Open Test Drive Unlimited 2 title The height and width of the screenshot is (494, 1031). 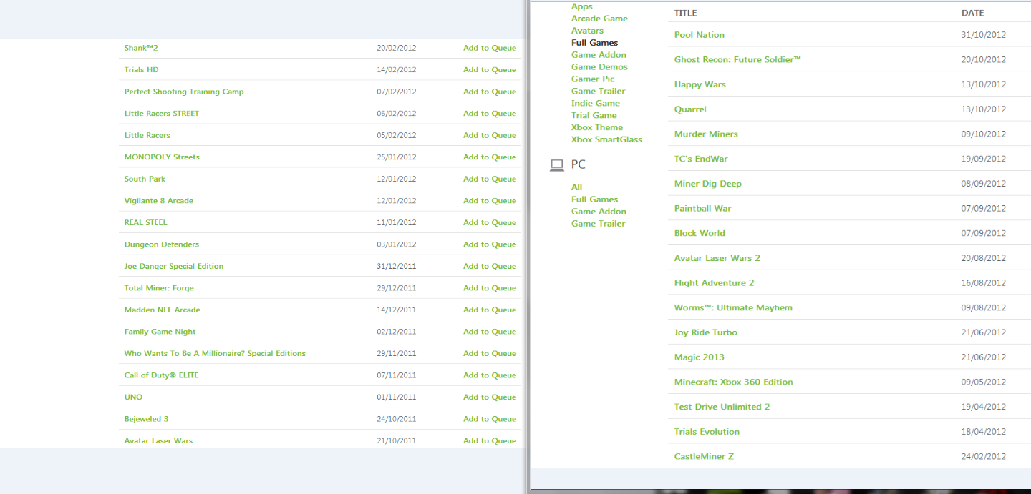[x=722, y=407]
